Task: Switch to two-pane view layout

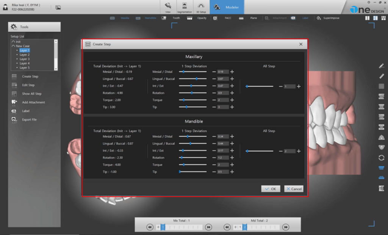Action: tap(368, 18)
